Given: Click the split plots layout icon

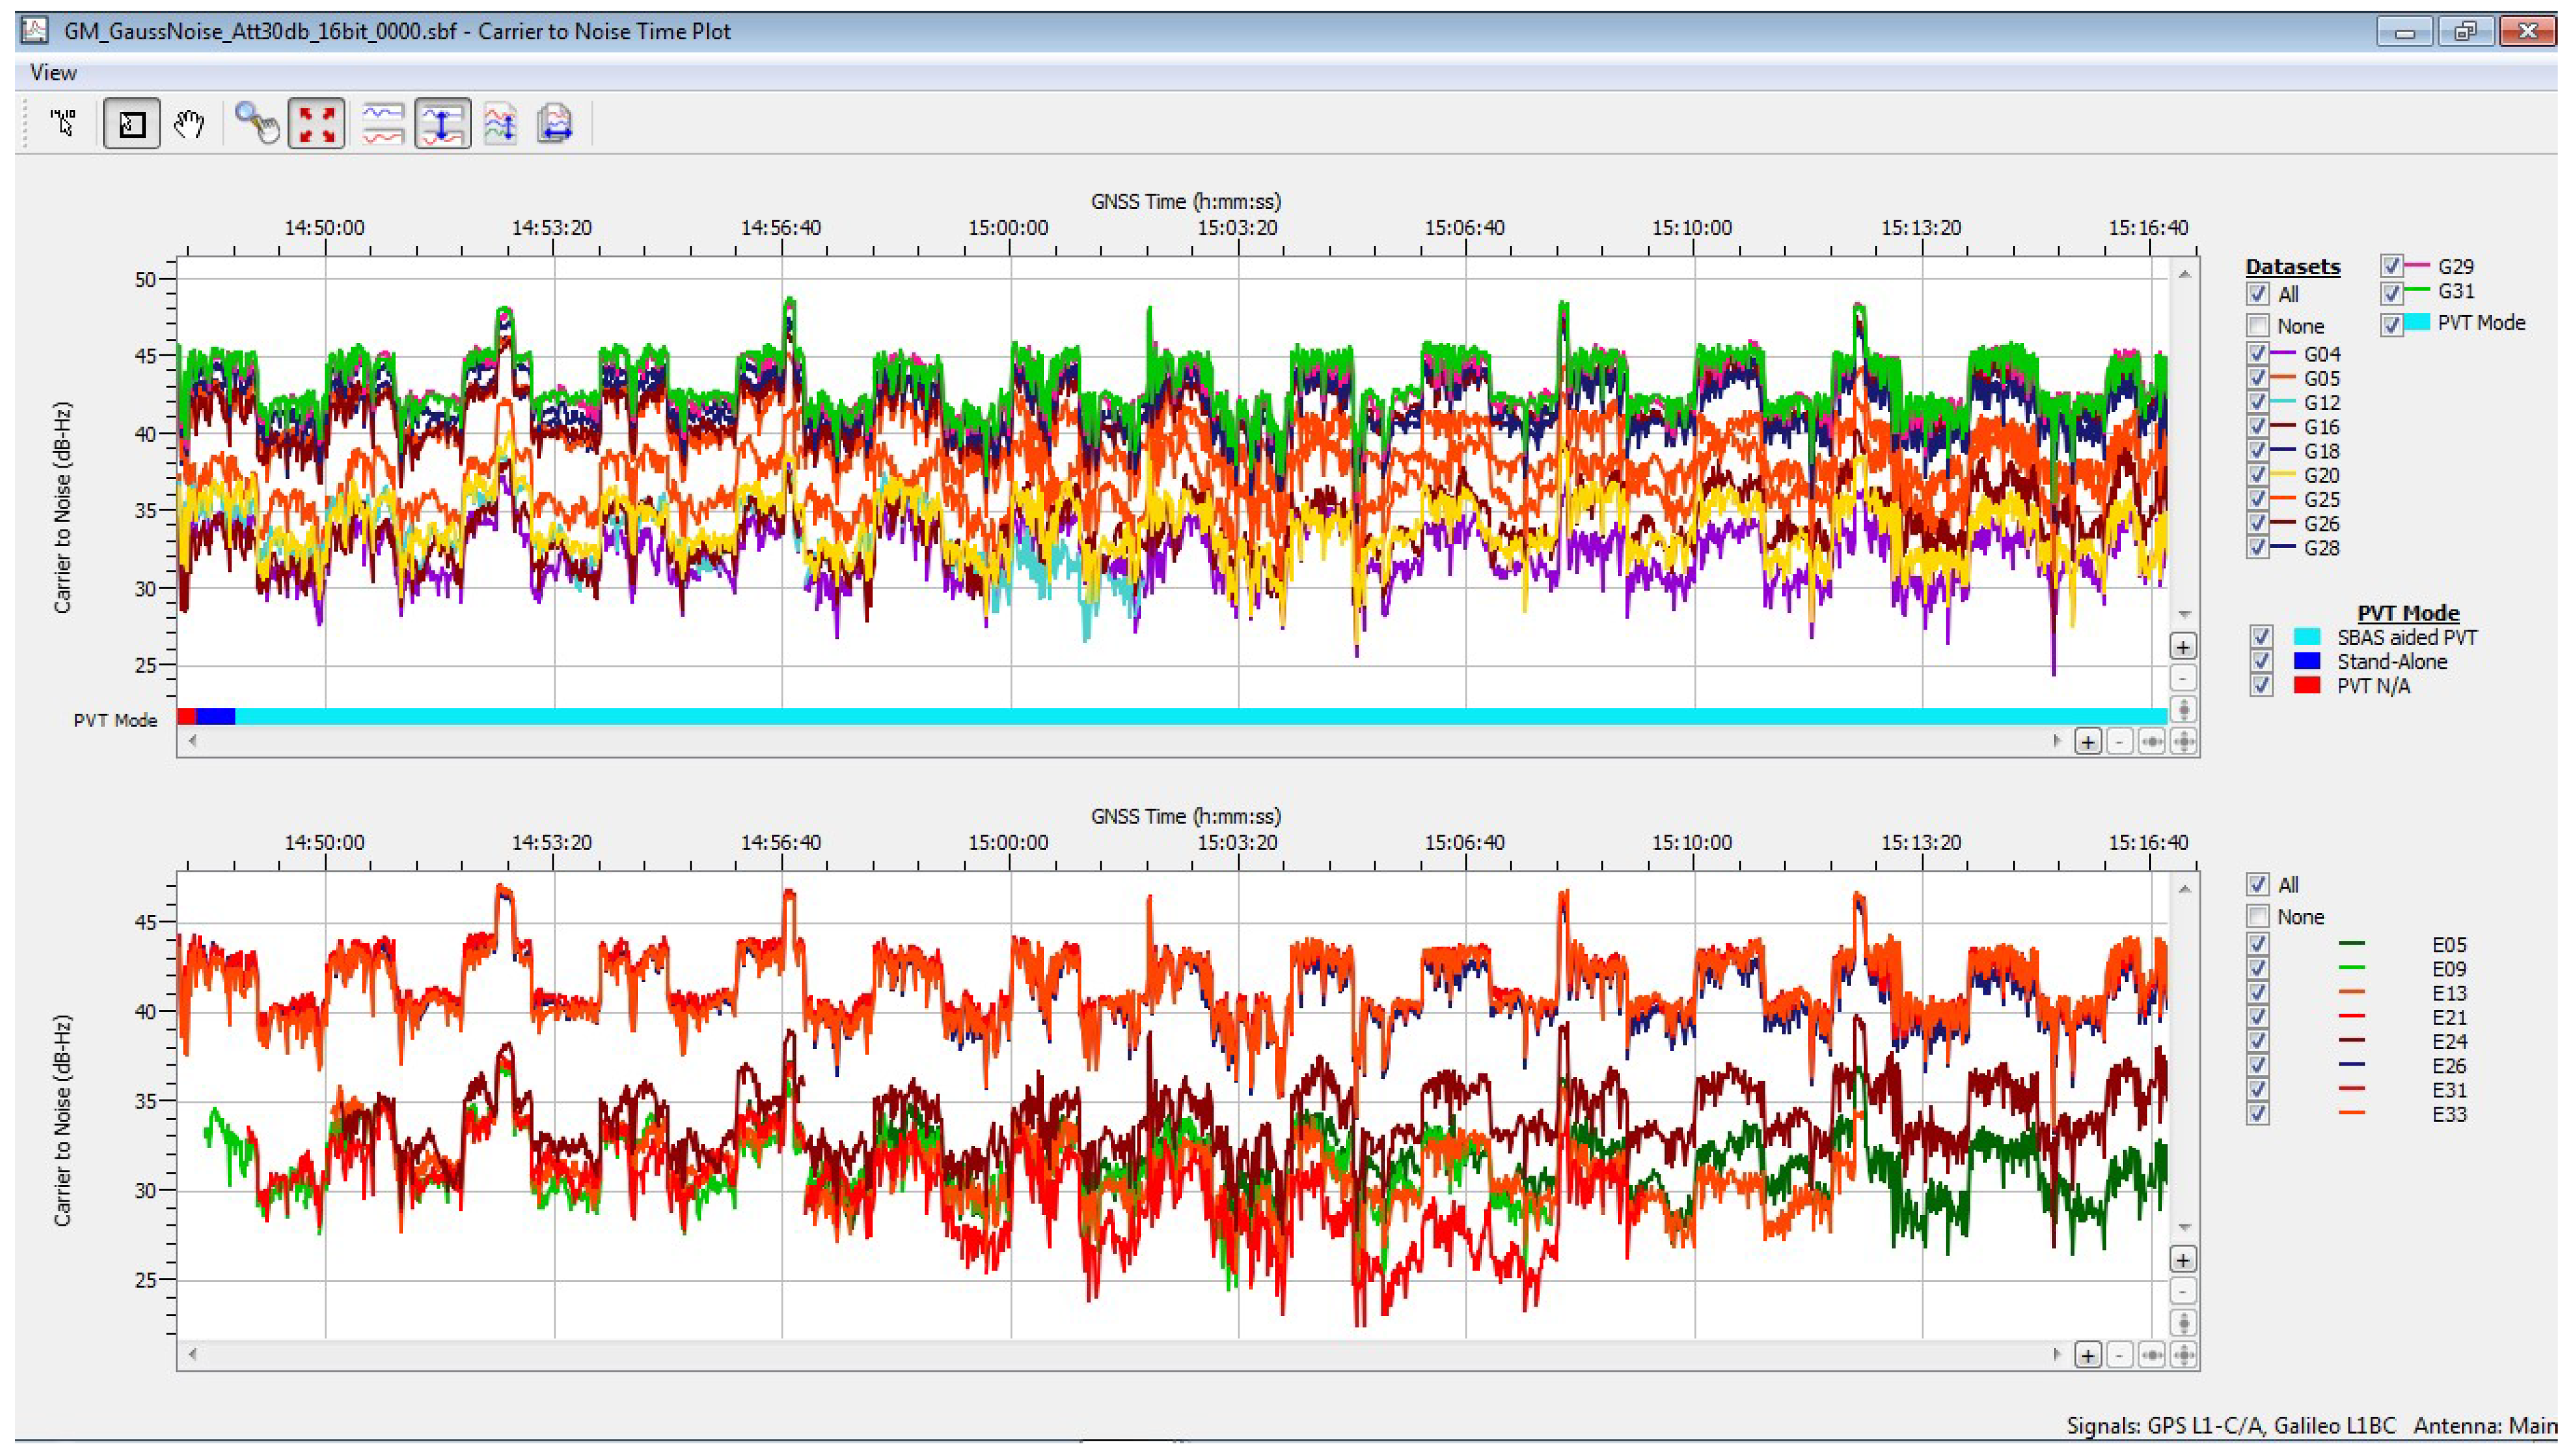Looking at the screenshot, I should click(x=382, y=124).
